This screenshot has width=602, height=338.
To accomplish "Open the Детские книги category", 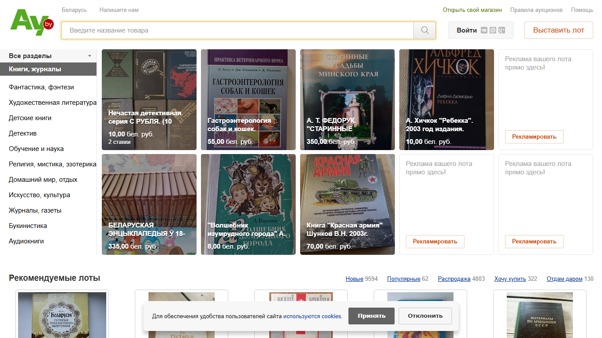I will (x=30, y=118).
